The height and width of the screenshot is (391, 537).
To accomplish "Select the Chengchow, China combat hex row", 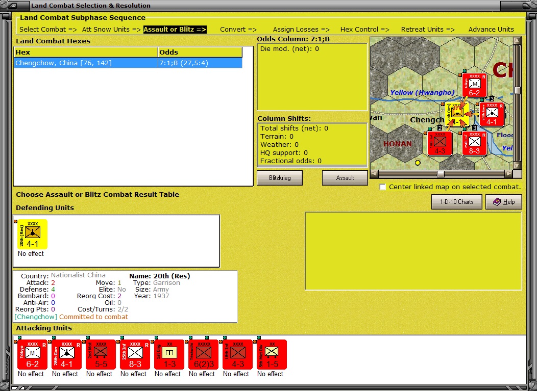I will coord(128,63).
